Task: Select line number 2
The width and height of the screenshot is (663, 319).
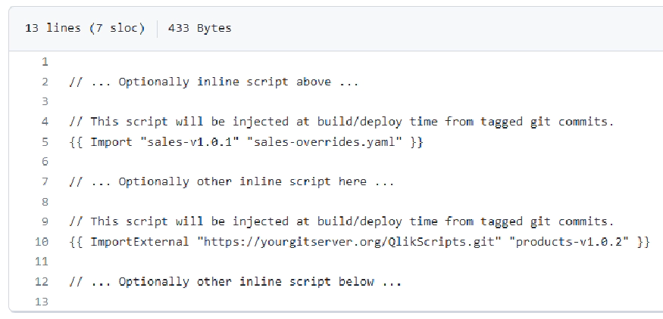Action: click(45, 82)
